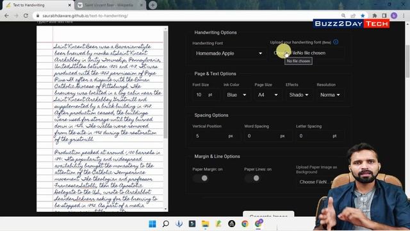Open the browser side panel icon
The height and width of the screenshot is (231, 410).
[384, 15]
